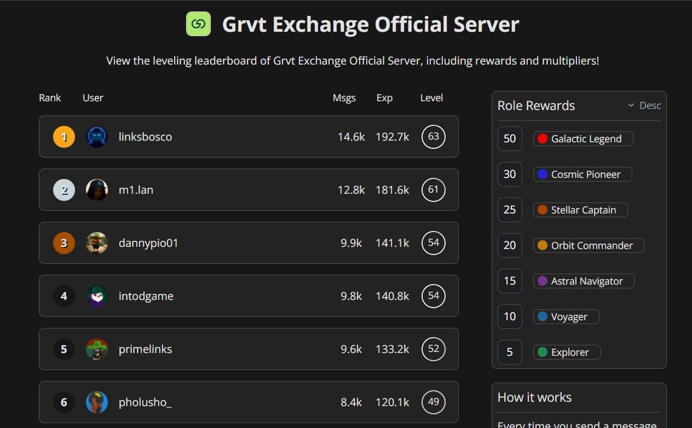Click pholusho_'s profile avatar
This screenshot has height=428, width=692.
tap(97, 402)
